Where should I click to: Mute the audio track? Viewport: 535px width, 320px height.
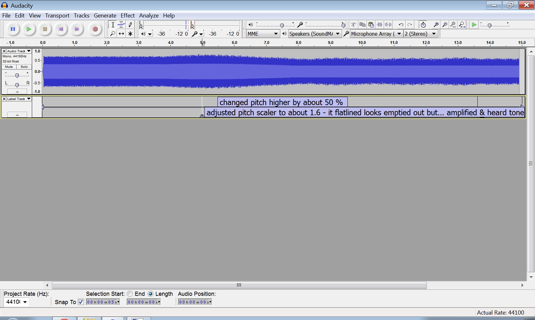(x=9, y=67)
